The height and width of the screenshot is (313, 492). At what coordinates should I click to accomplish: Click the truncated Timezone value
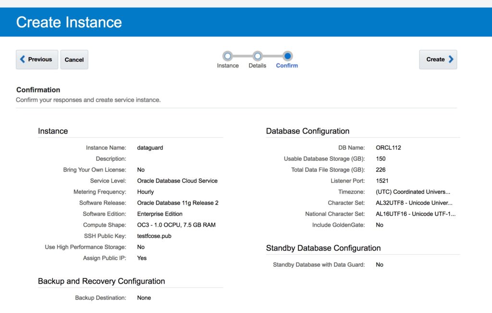413,192
